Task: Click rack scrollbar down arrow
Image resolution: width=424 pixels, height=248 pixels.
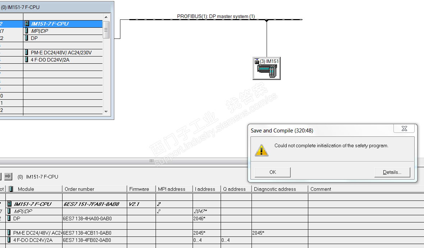Action: point(106,112)
